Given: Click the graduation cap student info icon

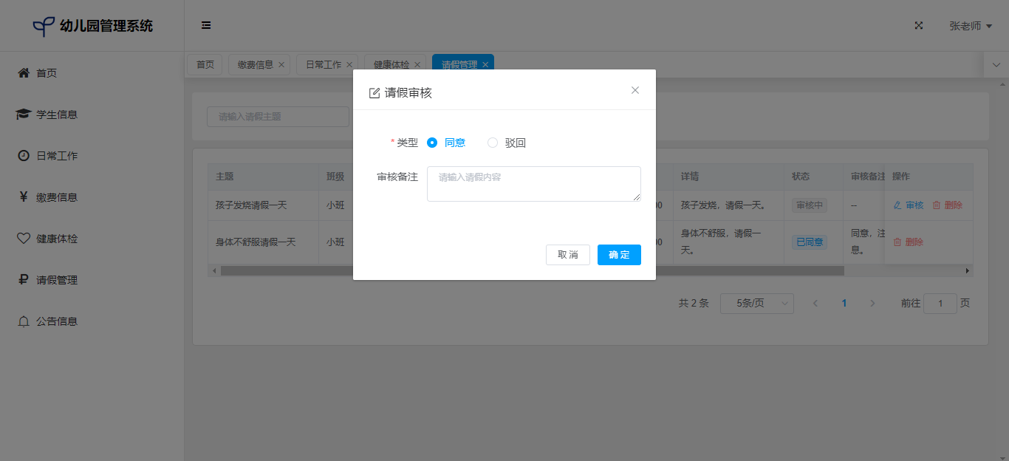Looking at the screenshot, I should (x=24, y=115).
